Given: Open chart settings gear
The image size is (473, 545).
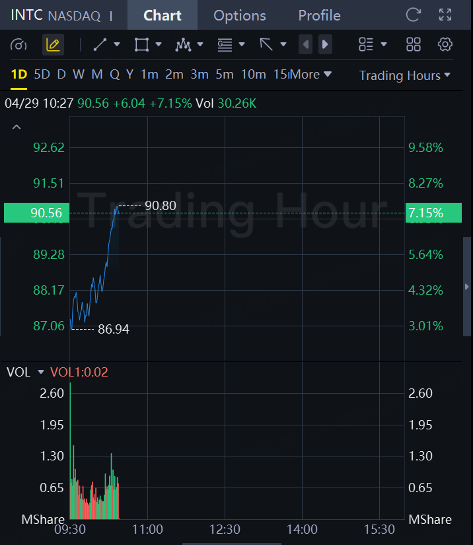Looking at the screenshot, I should tap(445, 44).
